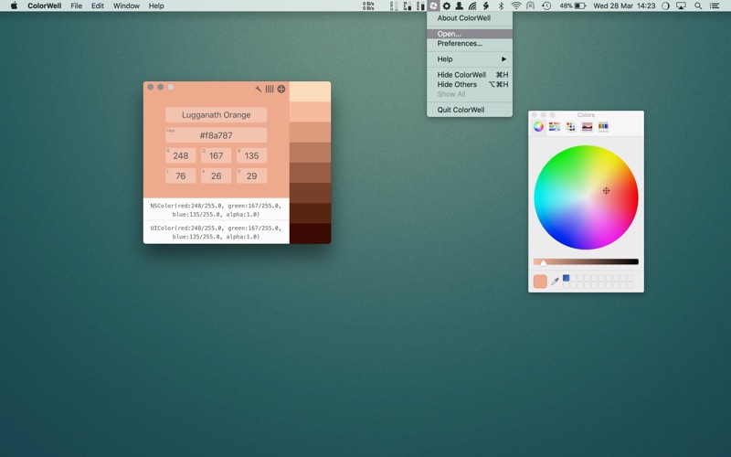
Task: Choose Hide ColorWell menu item
Action: pos(470,75)
